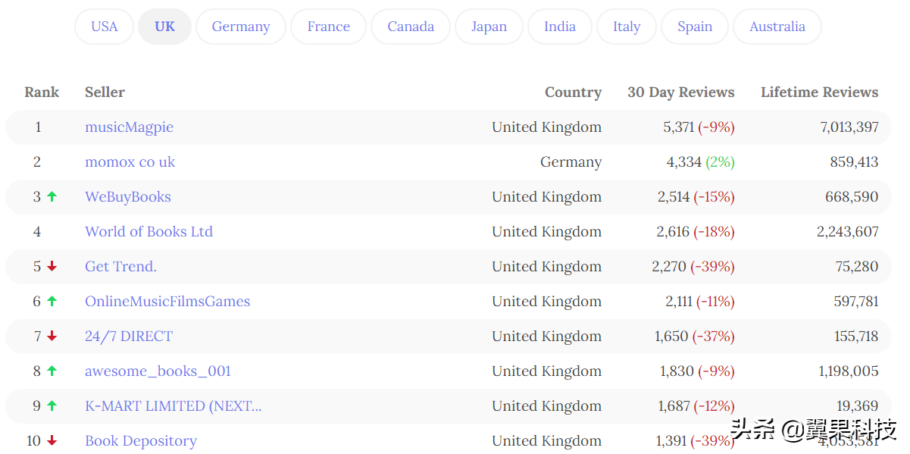Click the 30 Day Reviews column header
Screen dimensions: 910x454
point(681,92)
